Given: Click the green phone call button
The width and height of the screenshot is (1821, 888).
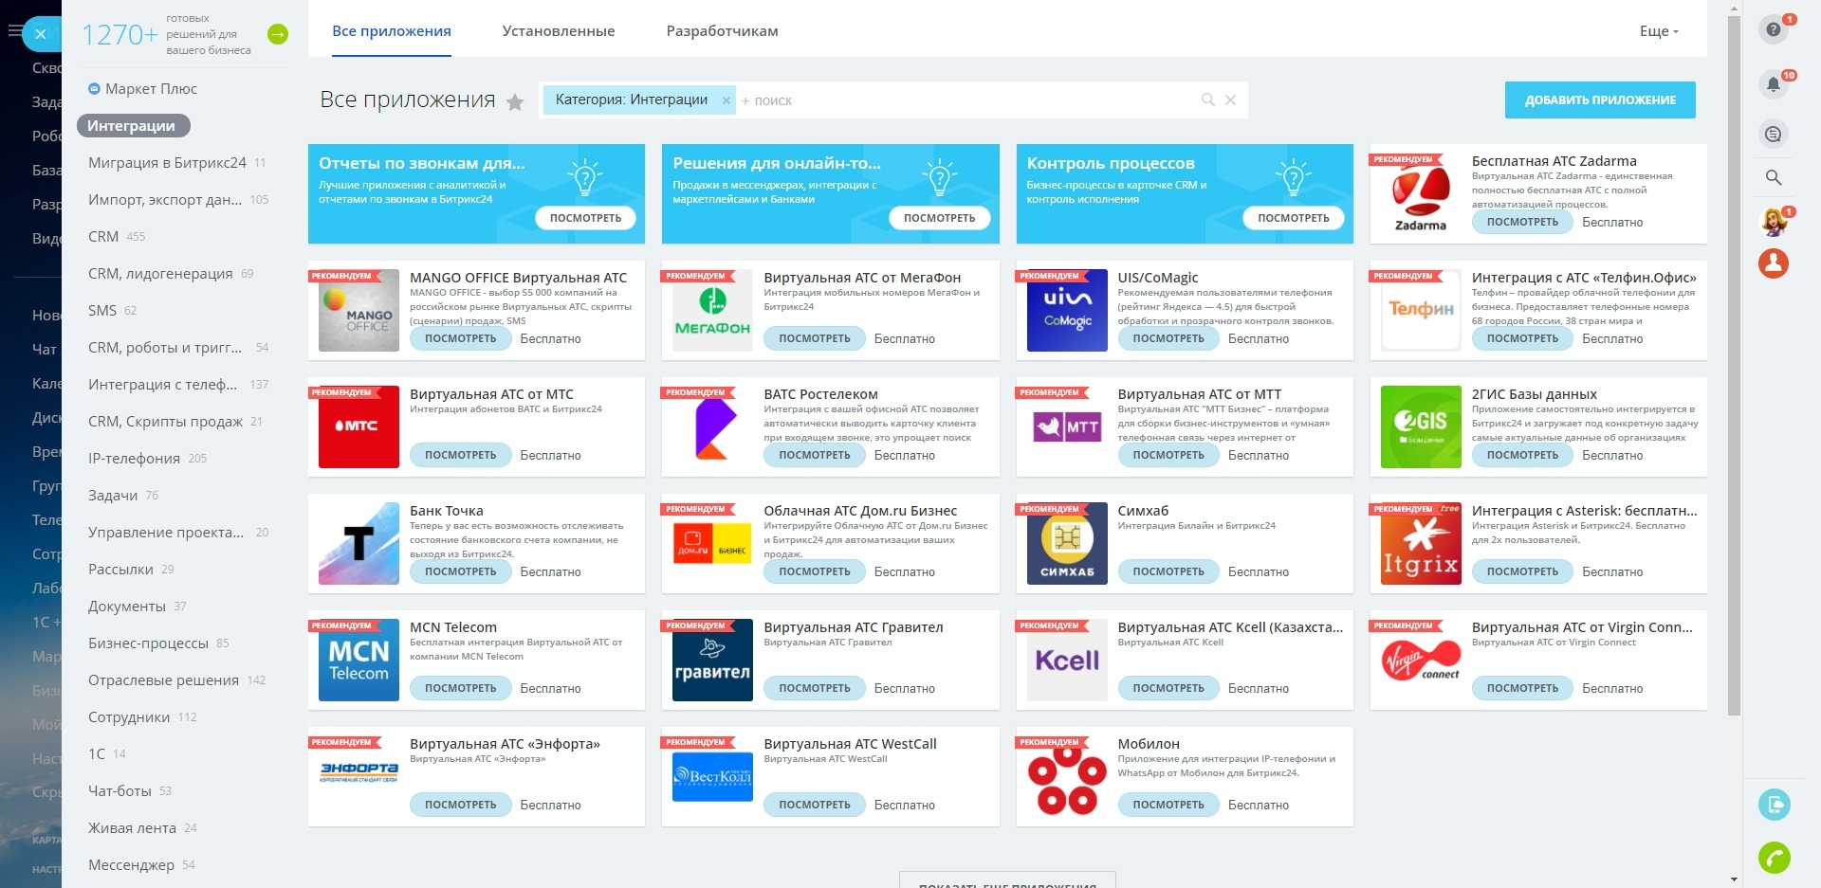Looking at the screenshot, I should tap(1774, 858).
